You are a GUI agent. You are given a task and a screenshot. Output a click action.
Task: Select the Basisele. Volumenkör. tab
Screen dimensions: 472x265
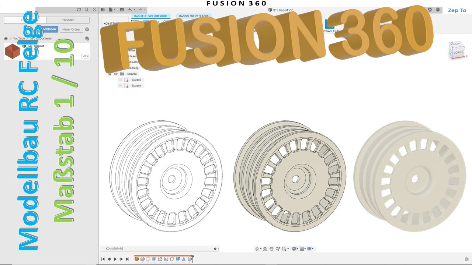click(151, 16)
